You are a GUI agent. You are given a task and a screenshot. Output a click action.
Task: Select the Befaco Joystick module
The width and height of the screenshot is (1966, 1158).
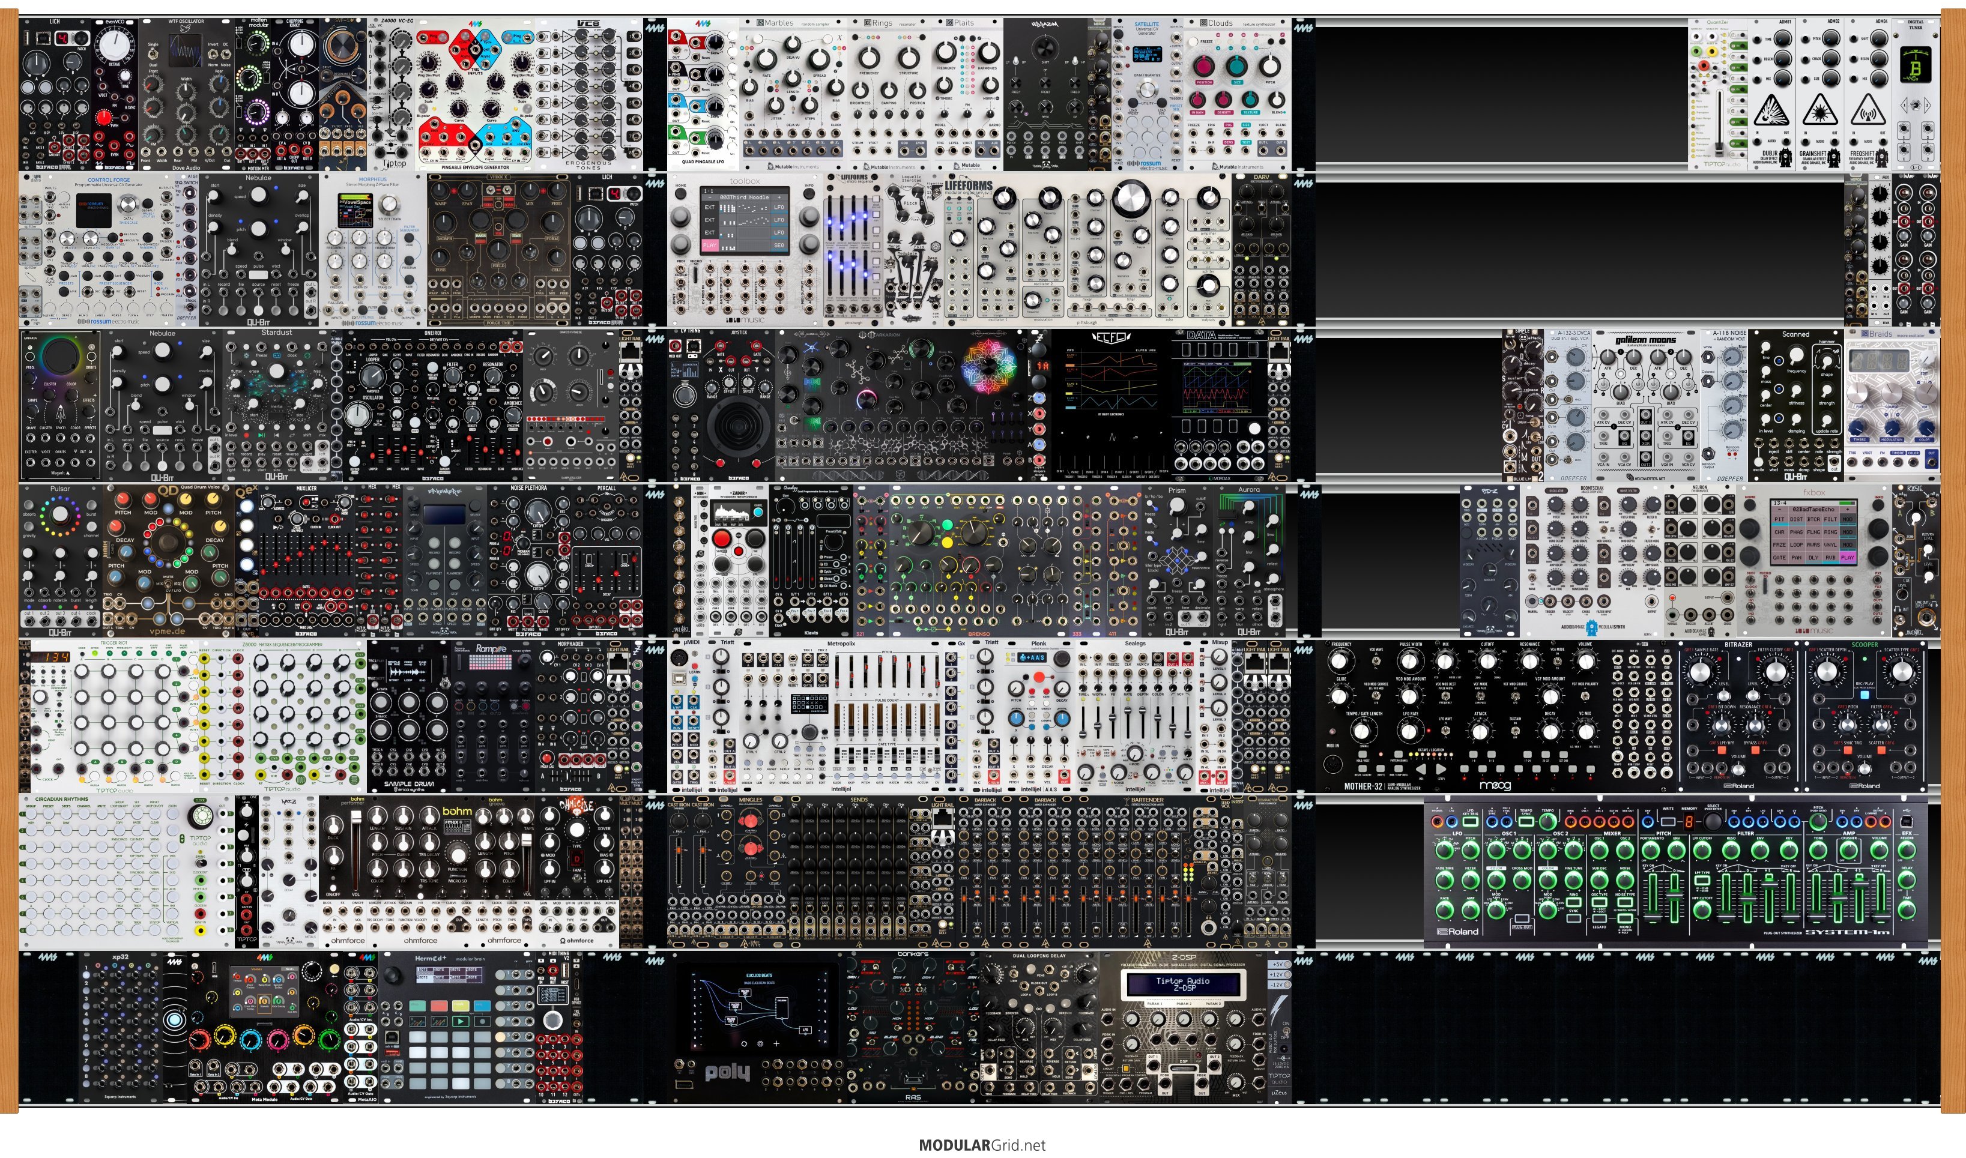[x=739, y=404]
